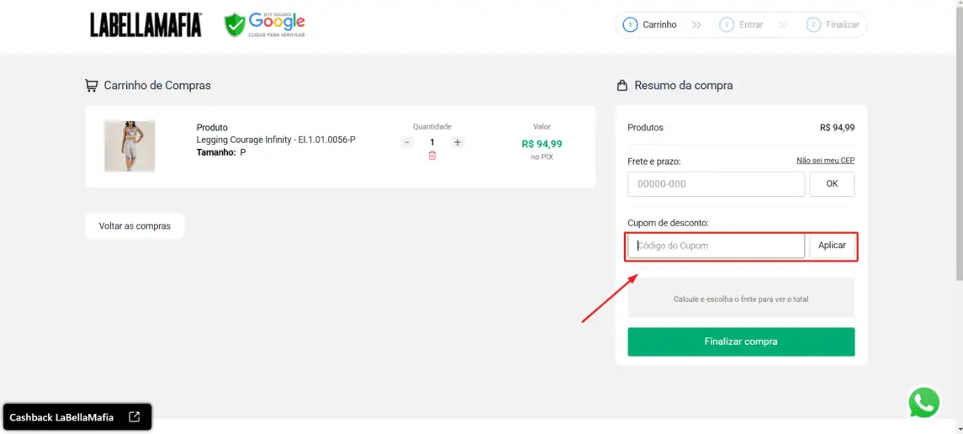Click the Frete e prazo label
This screenshot has height=434, width=963.
click(x=654, y=161)
